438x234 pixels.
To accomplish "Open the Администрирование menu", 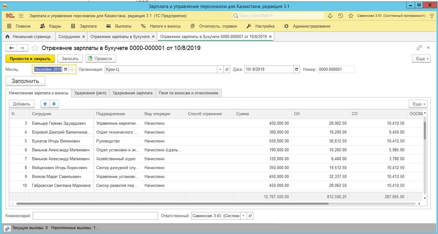I will coord(307,26).
